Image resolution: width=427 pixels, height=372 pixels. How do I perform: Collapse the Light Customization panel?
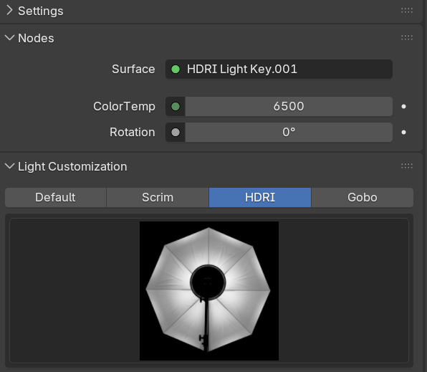point(9,166)
